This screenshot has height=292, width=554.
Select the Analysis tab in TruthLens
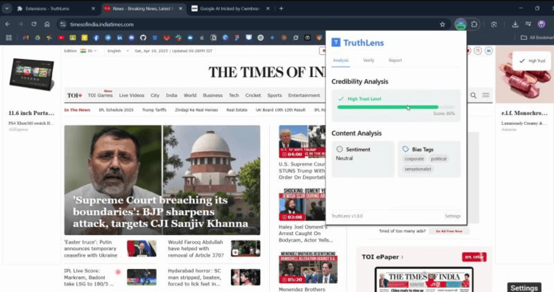tap(340, 60)
